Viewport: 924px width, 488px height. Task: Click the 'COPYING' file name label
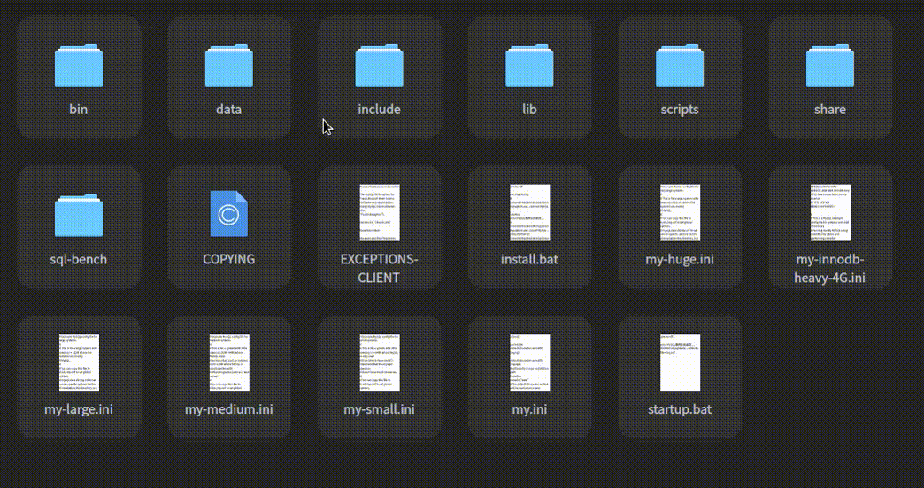click(x=228, y=259)
